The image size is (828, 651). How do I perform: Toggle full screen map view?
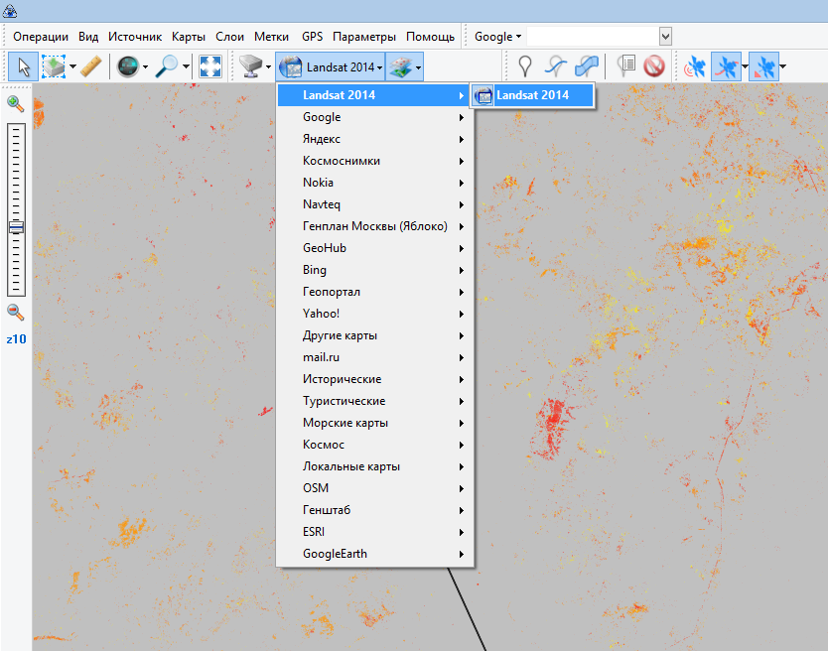click(210, 66)
